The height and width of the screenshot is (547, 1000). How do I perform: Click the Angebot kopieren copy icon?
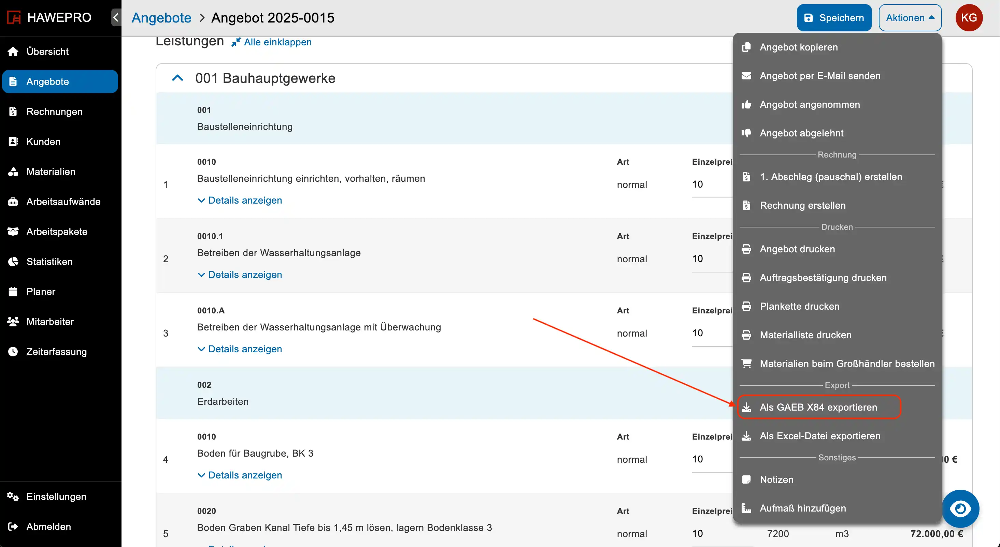746,47
